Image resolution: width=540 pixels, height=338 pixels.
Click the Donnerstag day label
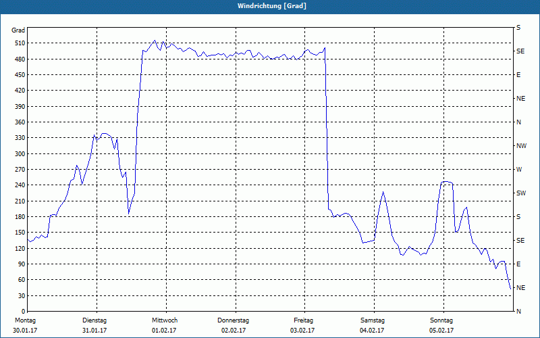(x=233, y=320)
